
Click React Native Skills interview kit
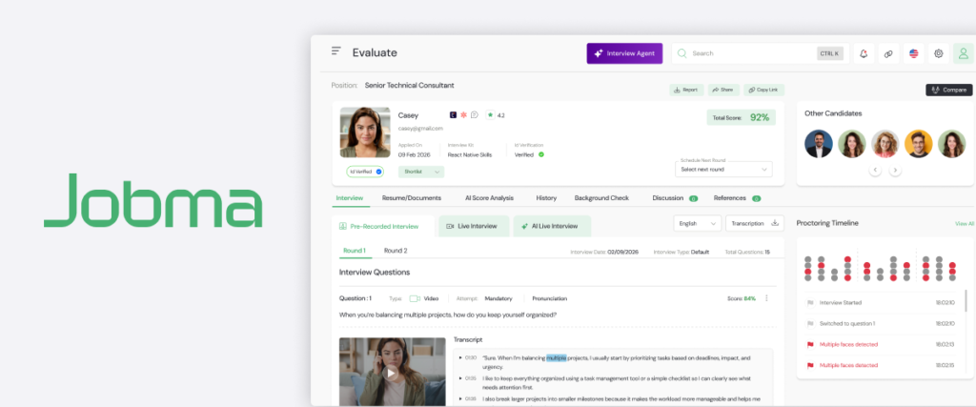(469, 154)
